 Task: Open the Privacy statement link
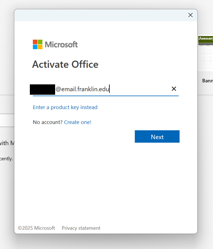(81, 228)
